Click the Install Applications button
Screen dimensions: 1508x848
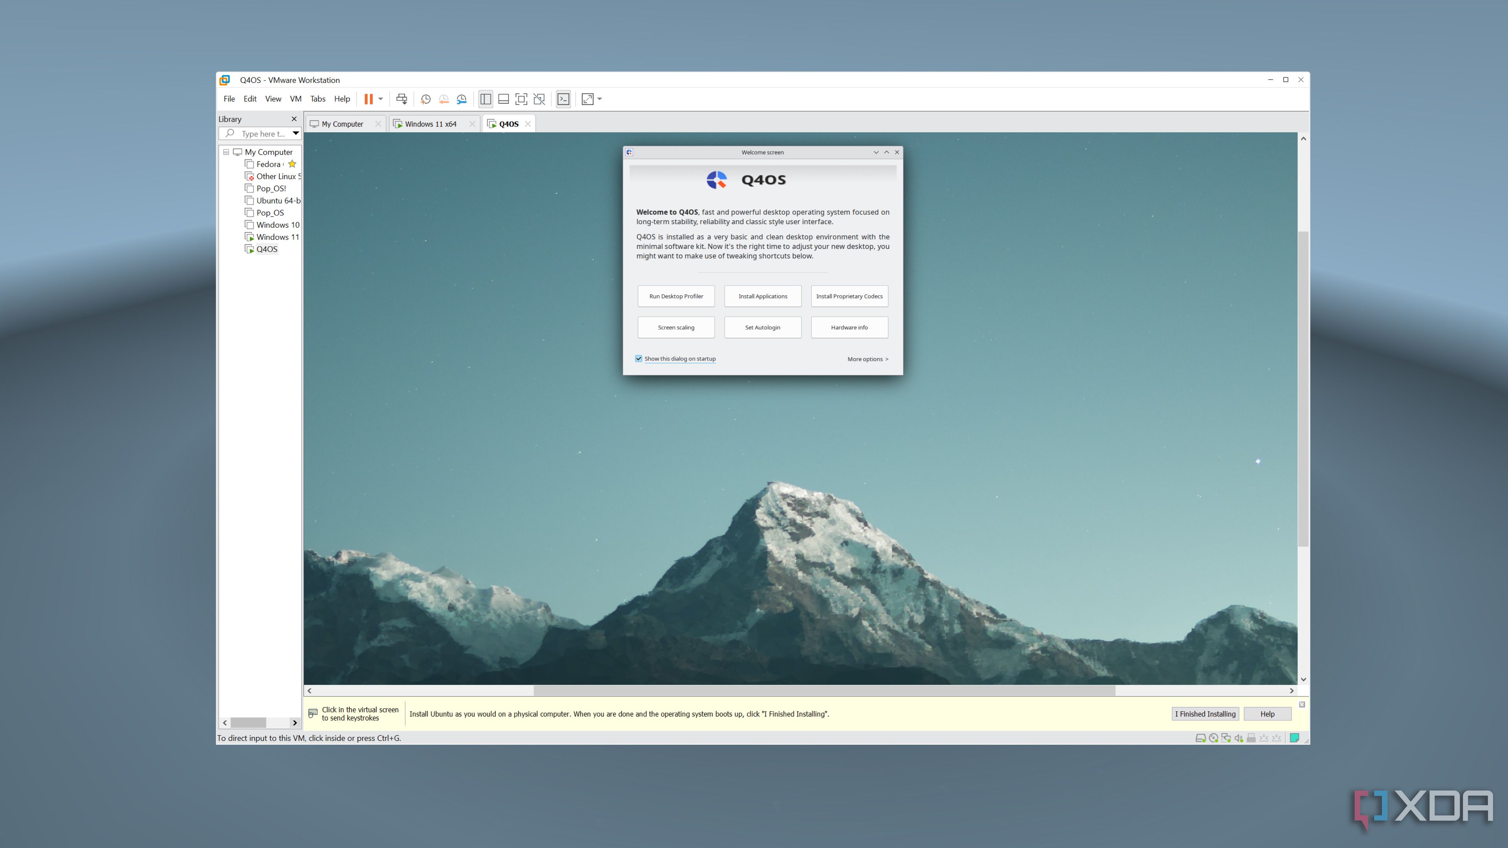click(x=763, y=296)
